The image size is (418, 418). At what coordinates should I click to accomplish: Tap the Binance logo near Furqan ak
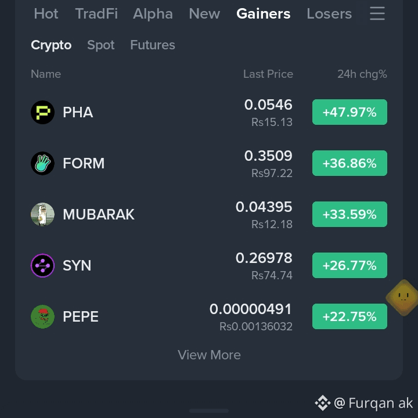point(323,403)
